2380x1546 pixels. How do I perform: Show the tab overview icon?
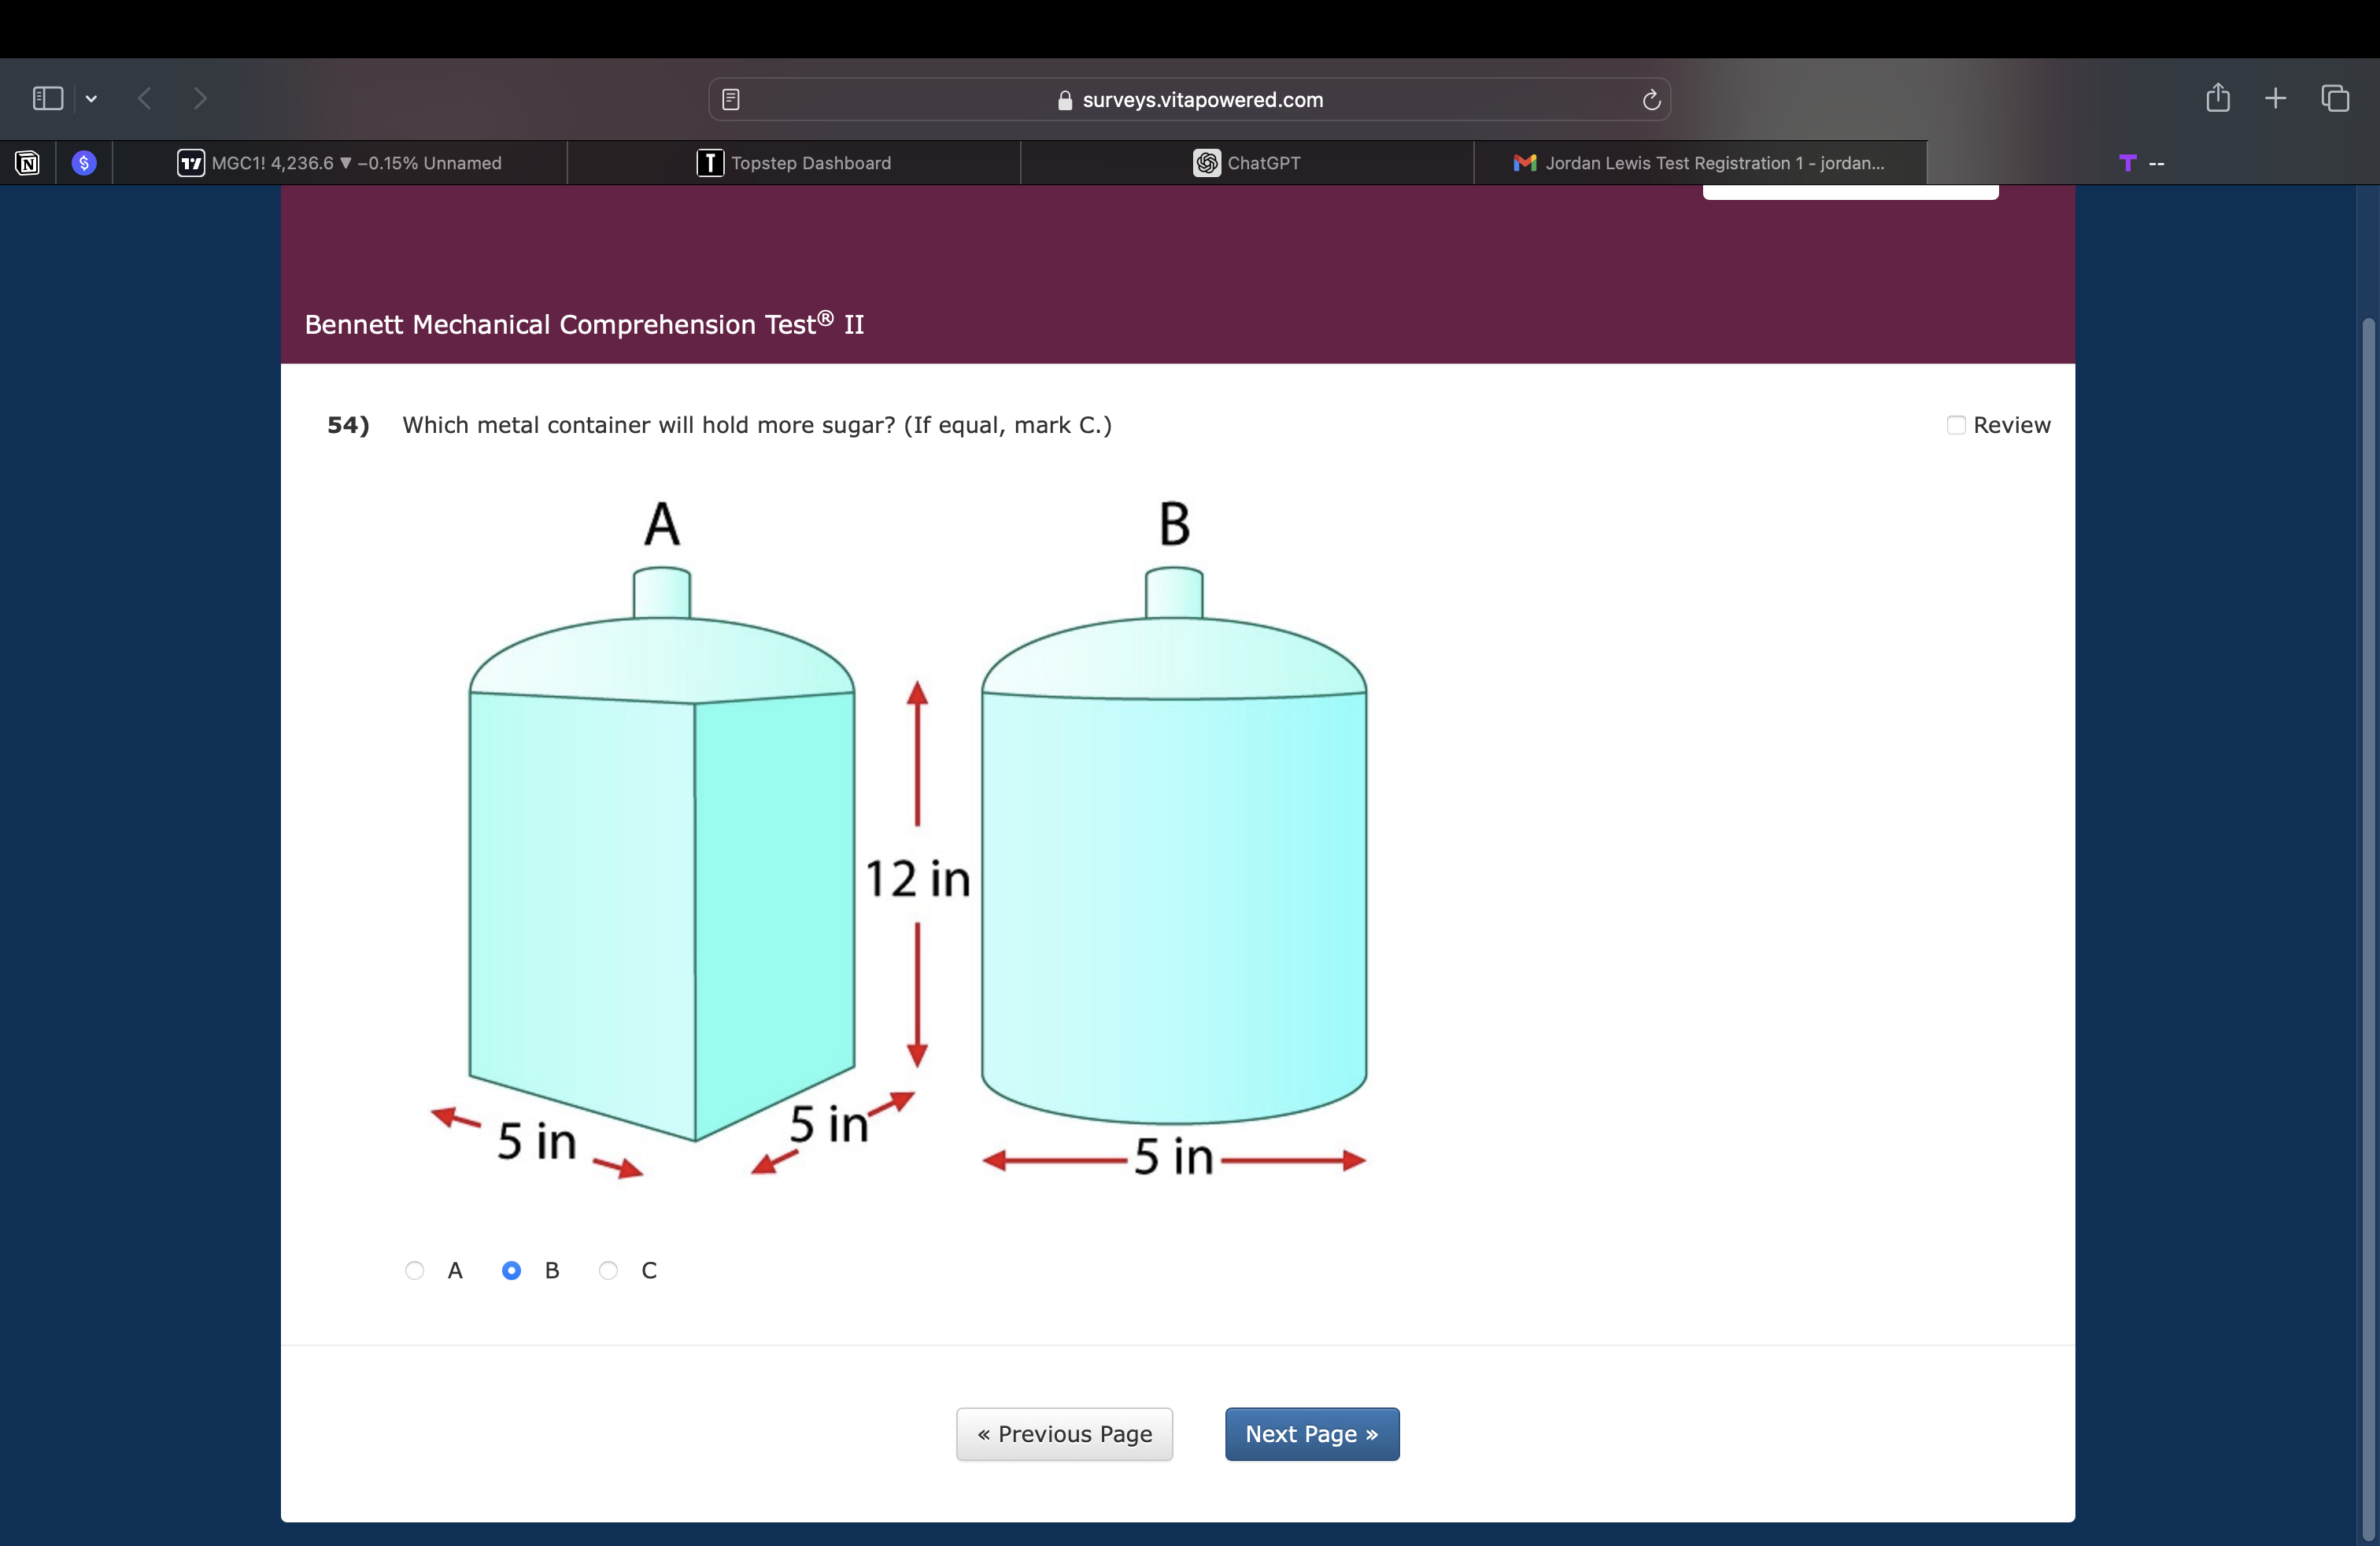[2335, 98]
